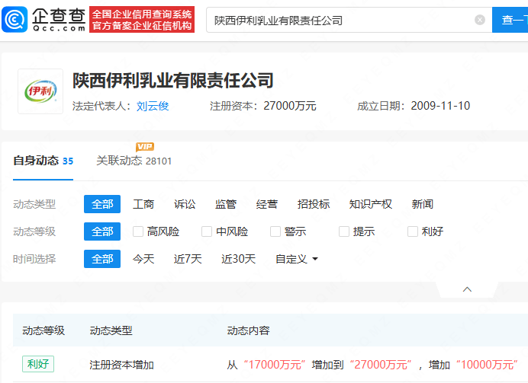Open legal representative 刘云俊 link
Viewport: 528px width, 383px height.
pos(153,106)
